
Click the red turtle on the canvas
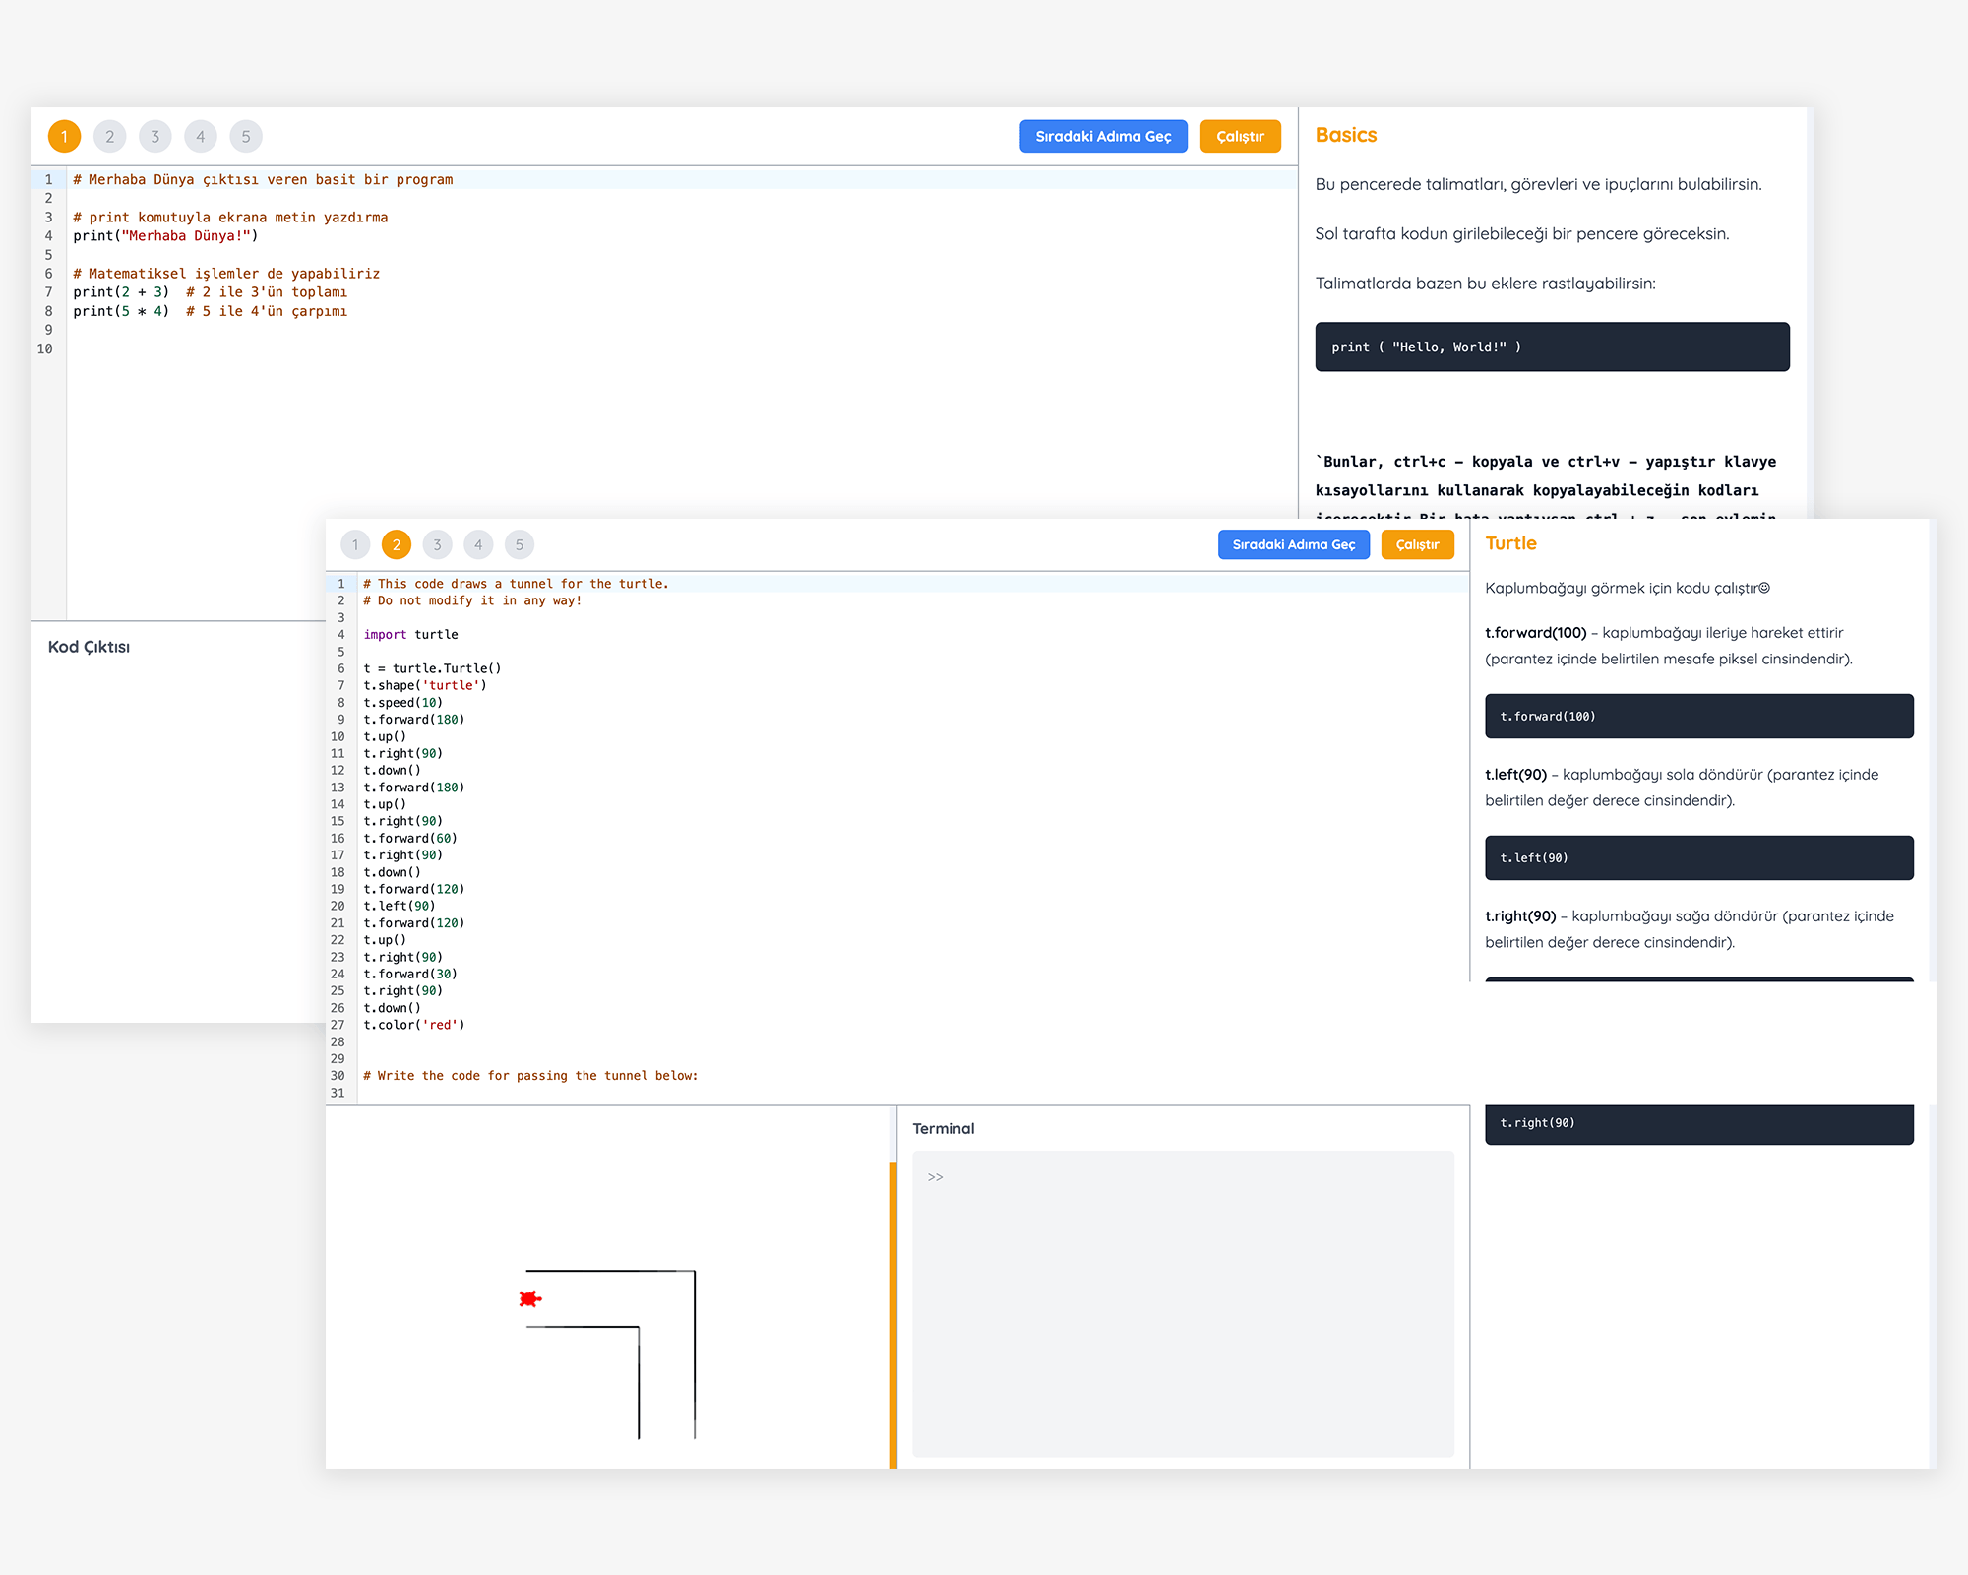click(530, 1299)
